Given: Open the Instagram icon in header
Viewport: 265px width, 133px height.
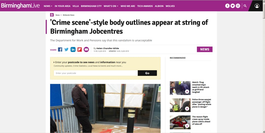Looking at the screenshot, I should pyautogui.click(x=238, y=6).
